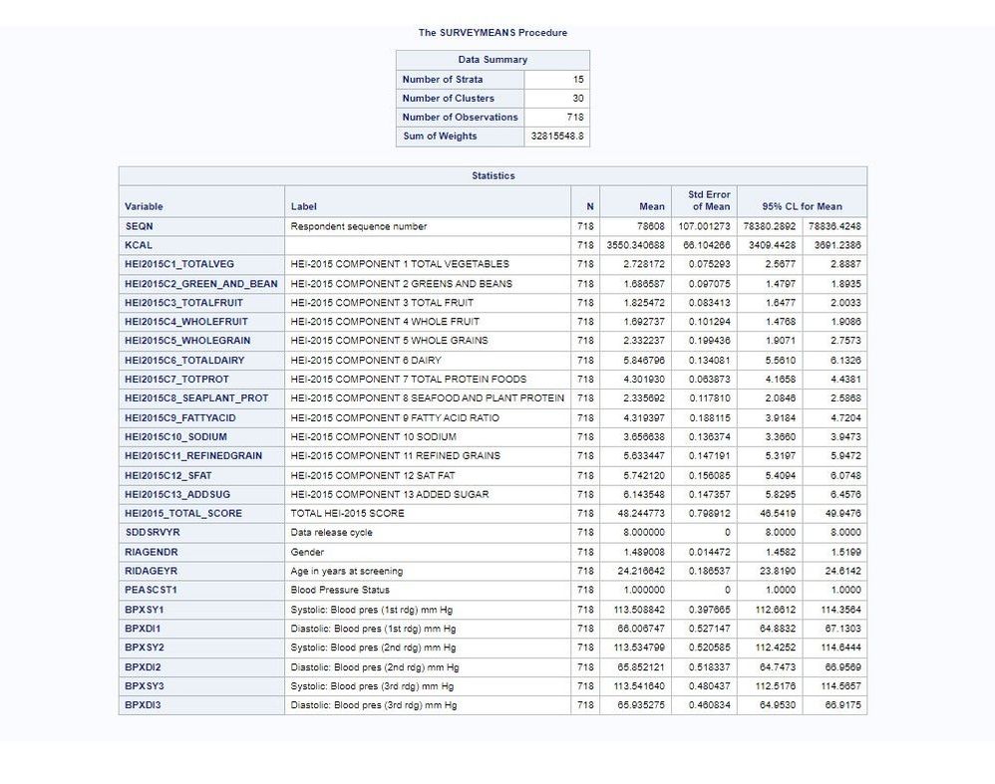This screenshot has height=784, width=995.
Task: Select the HEI2015C3_TOTALFRUIT variable name
Action: point(184,303)
